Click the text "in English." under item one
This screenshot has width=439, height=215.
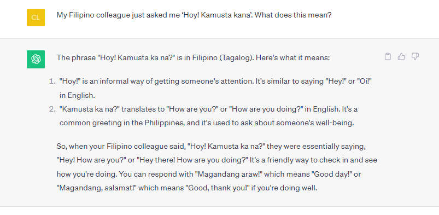pos(77,96)
